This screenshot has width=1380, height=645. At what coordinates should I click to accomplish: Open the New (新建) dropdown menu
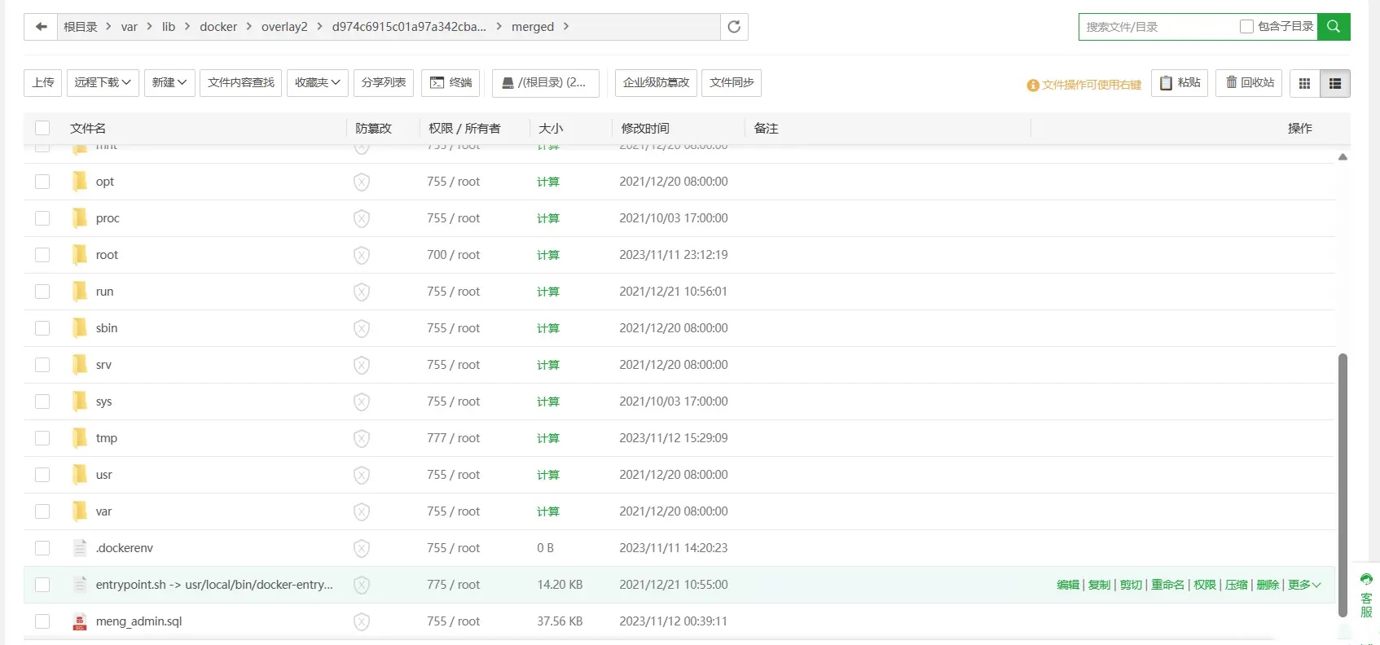click(x=169, y=83)
